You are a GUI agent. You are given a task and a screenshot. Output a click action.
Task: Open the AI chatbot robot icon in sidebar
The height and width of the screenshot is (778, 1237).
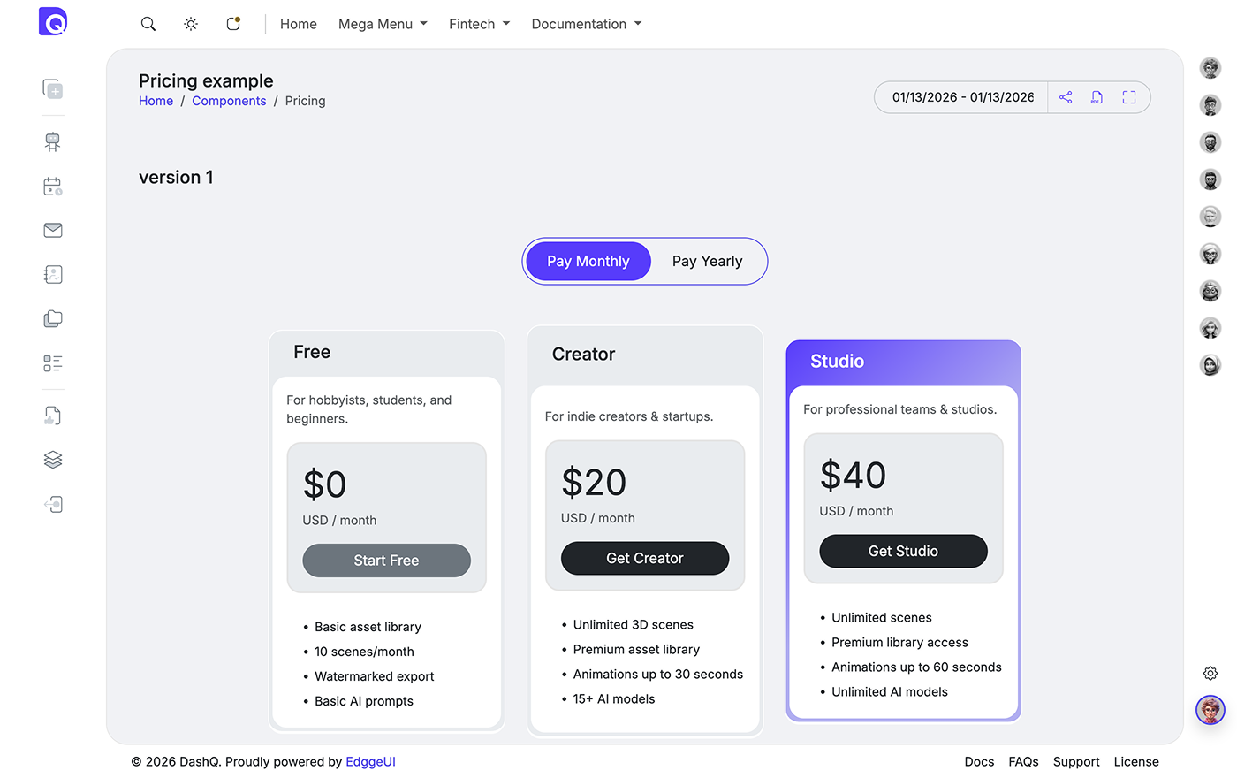pyautogui.click(x=52, y=141)
